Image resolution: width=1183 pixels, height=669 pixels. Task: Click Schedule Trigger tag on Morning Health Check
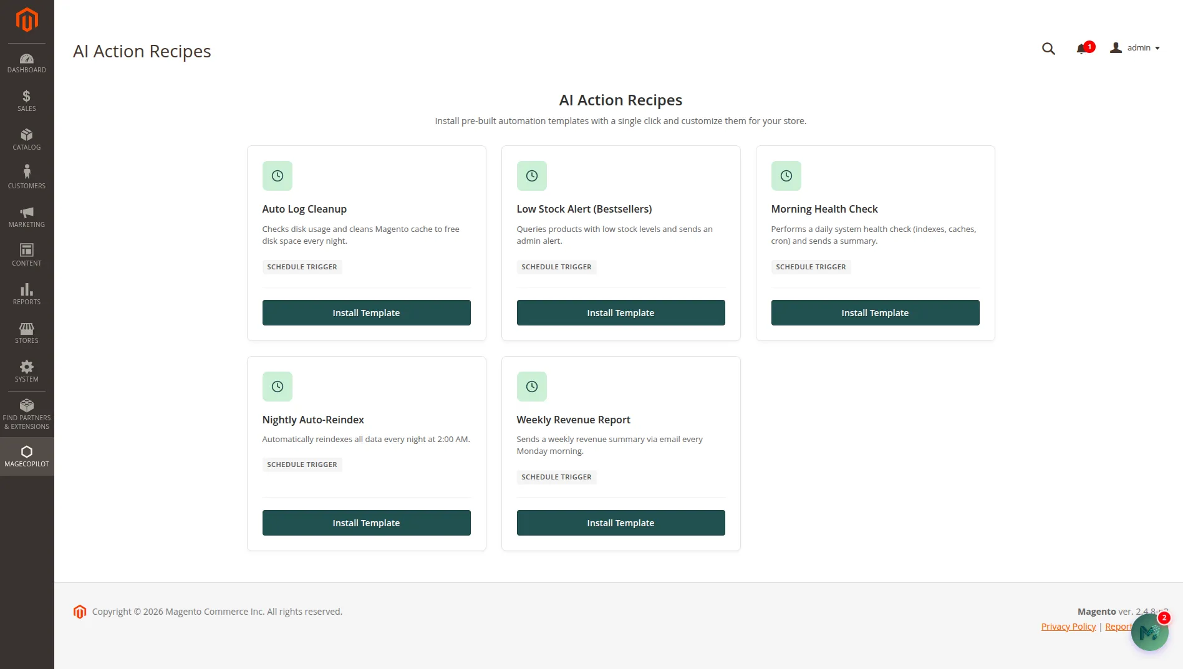click(x=811, y=267)
